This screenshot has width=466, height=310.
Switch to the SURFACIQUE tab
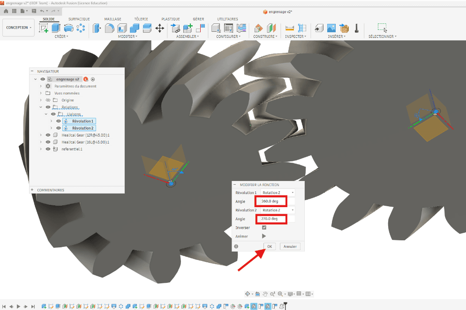[79, 19]
